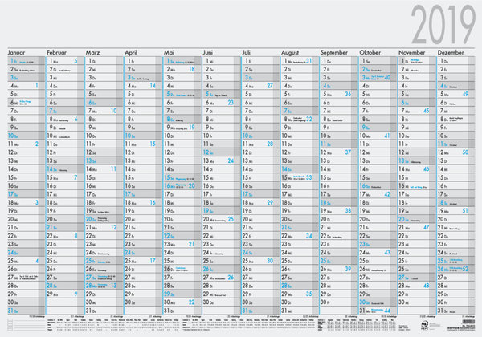
Task: Click week number 45 in November
Action: 427,111
